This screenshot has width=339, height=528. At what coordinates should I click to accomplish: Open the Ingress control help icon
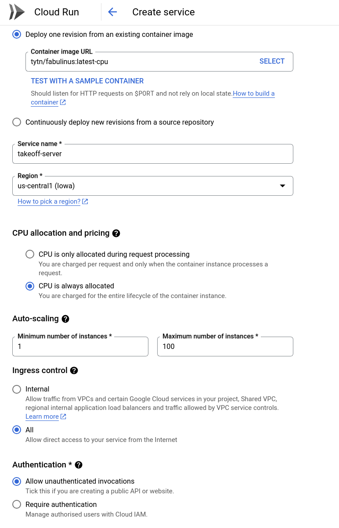click(74, 370)
